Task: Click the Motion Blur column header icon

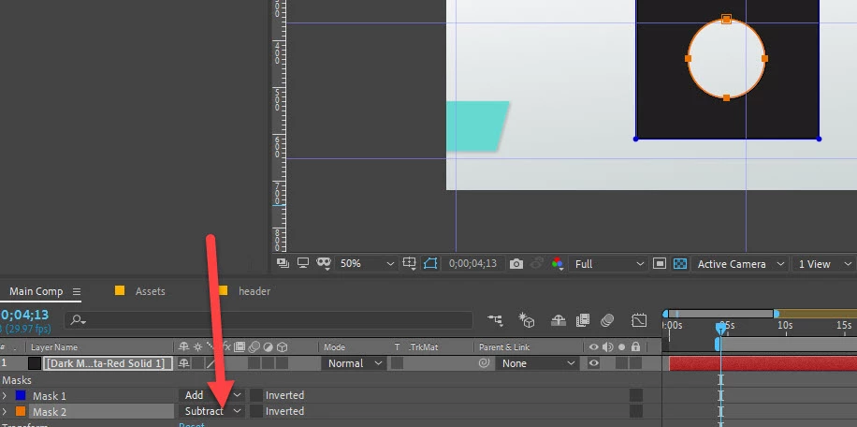Action: tap(254, 346)
